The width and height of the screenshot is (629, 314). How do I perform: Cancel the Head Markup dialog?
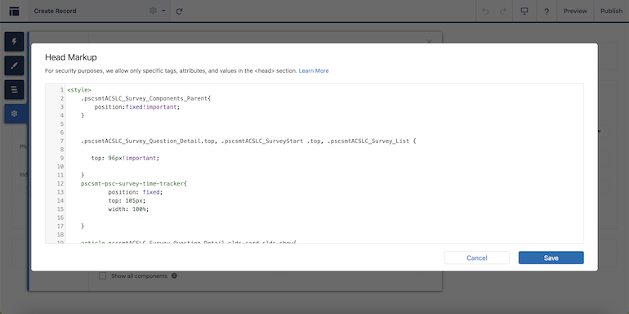[476, 258]
